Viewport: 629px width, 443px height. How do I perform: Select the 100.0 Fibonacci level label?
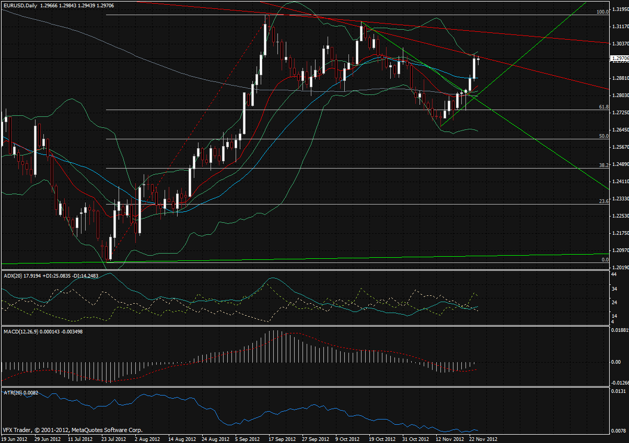(x=602, y=11)
